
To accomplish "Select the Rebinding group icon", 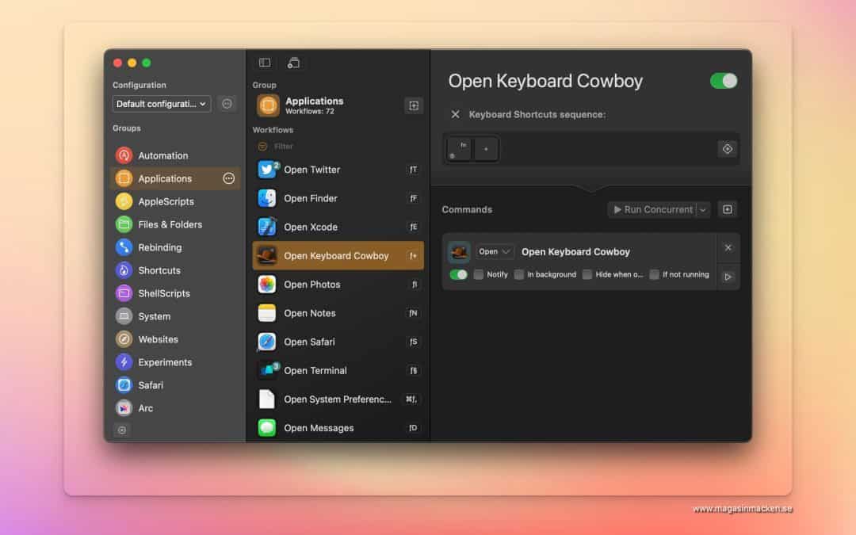I will tap(124, 247).
